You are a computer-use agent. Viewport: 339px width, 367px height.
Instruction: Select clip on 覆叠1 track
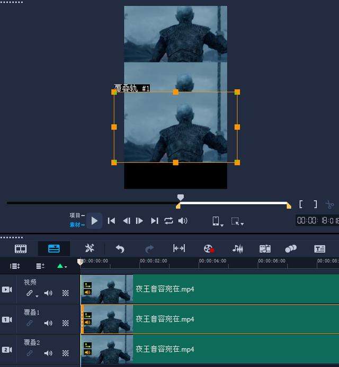tap(210, 319)
